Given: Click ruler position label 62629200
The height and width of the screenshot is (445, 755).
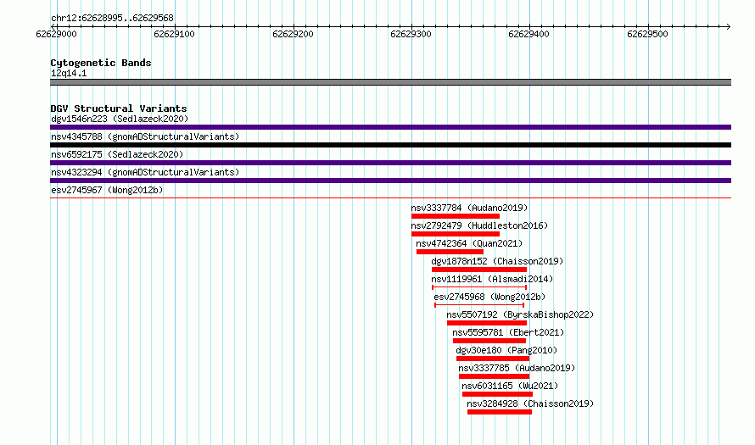Looking at the screenshot, I should pos(293,34).
